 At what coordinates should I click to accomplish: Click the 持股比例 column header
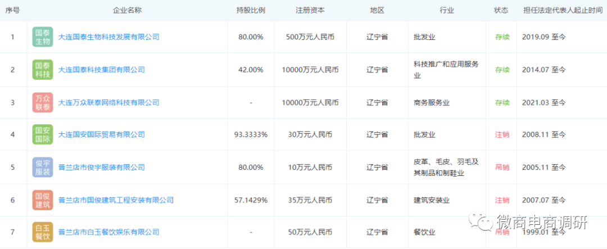tap(251, 11)
